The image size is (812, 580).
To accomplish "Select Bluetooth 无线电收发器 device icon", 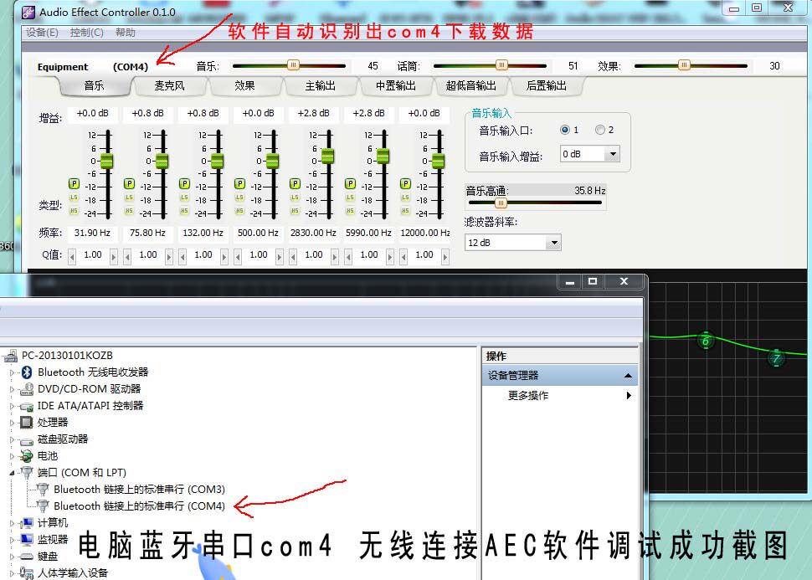I will click(x=27, y=372).
